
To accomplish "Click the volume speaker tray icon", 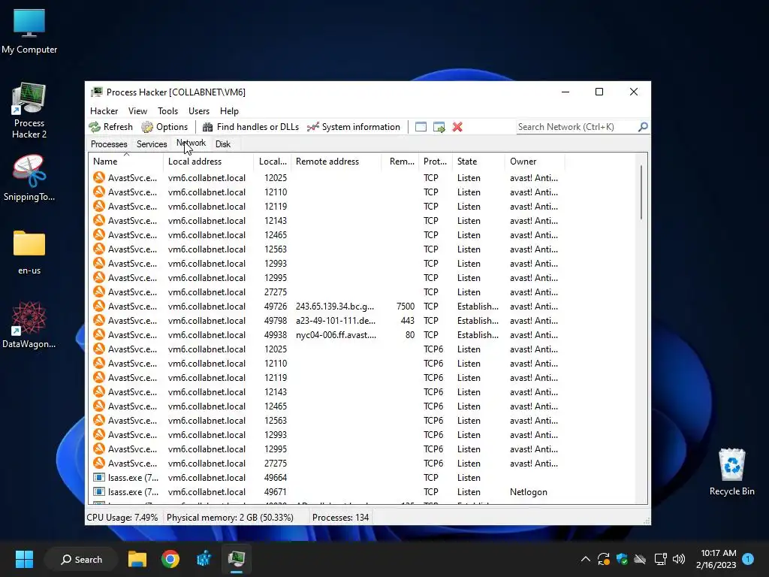I will pos(679,559).
